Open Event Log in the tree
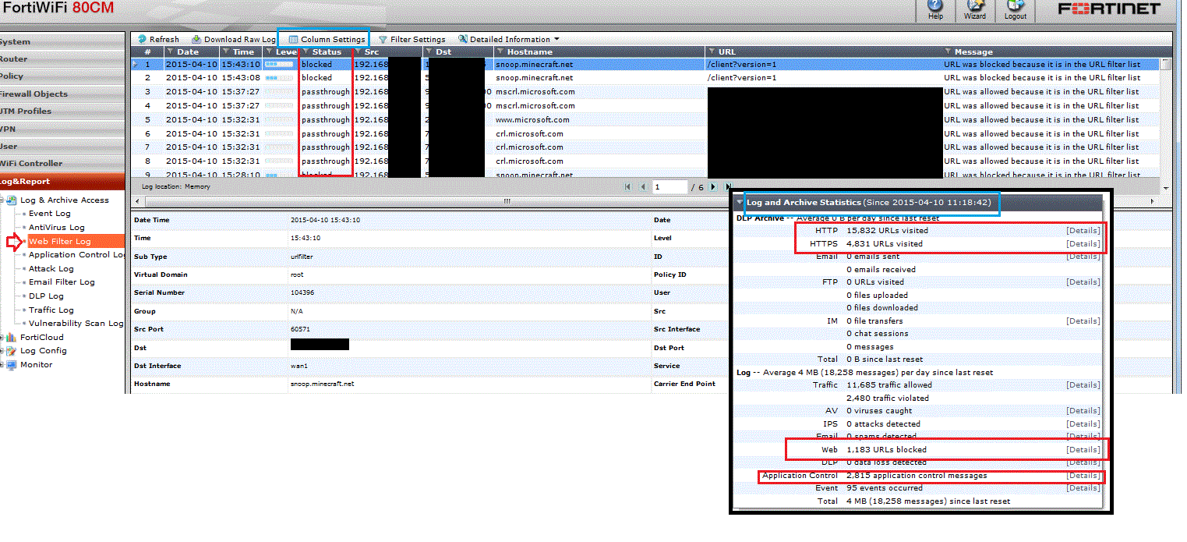1187x542 pixels. click(50, 214)
